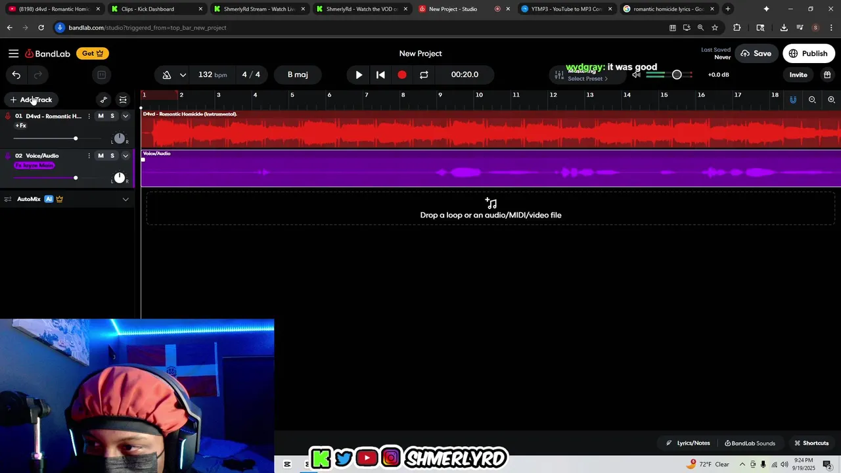Solo the Voice/Audio track
Viewport: 841px width, 473px height.
tap(112, 156)
